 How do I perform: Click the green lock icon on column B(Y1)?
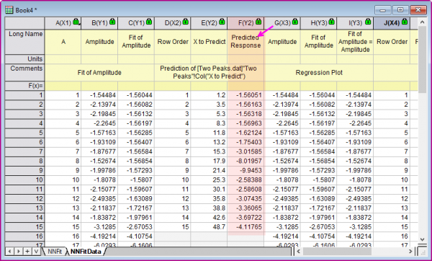click(112, 22)
